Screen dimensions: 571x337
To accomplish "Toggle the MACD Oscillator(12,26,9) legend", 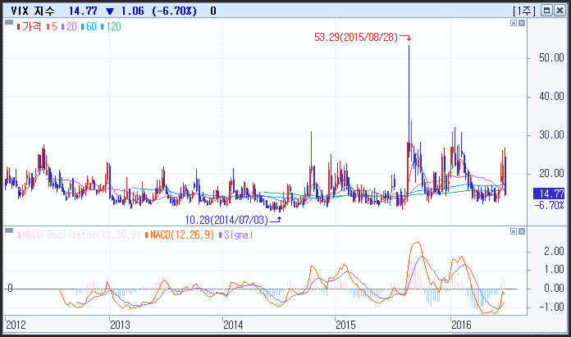I will (x=78, y=235).
